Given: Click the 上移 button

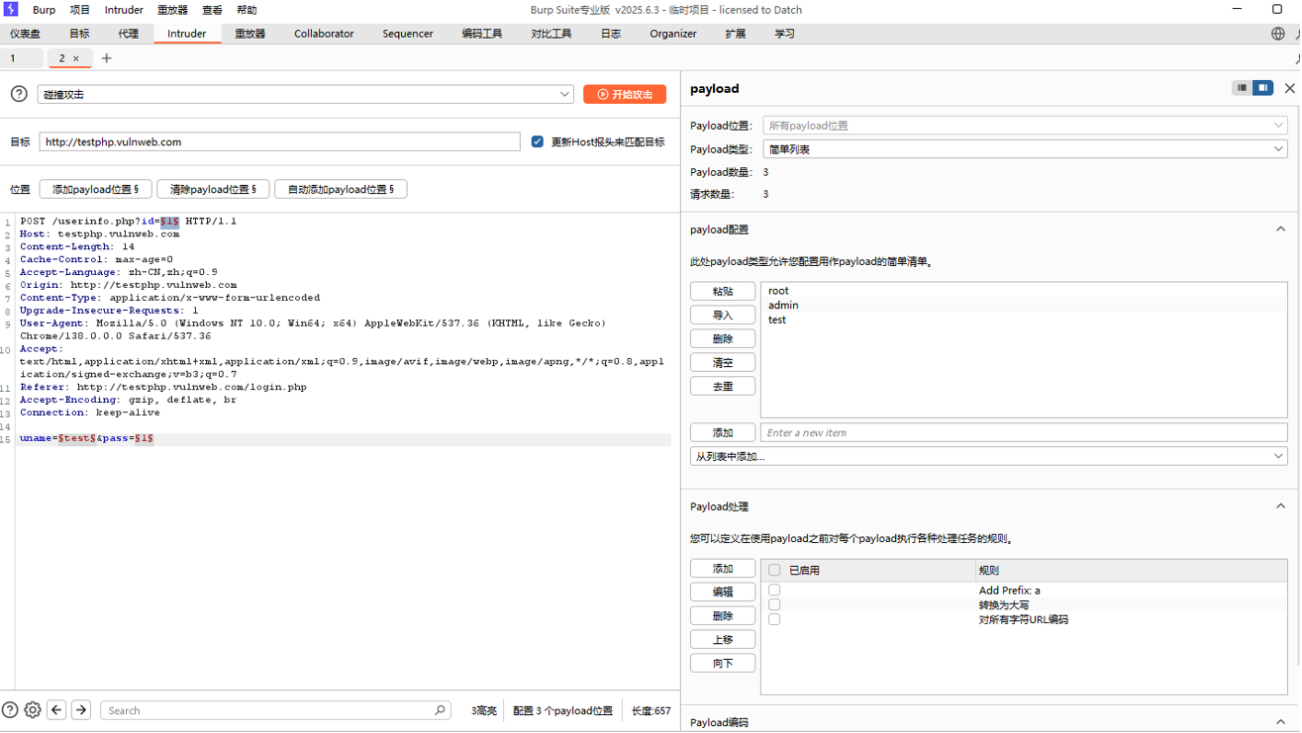Looking at the screenshot, I should click(x=723, y=639).
